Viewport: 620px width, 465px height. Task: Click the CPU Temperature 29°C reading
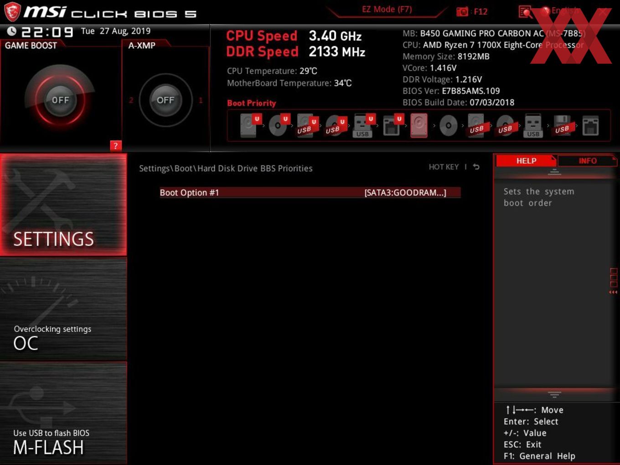click(x=272, y=71)
